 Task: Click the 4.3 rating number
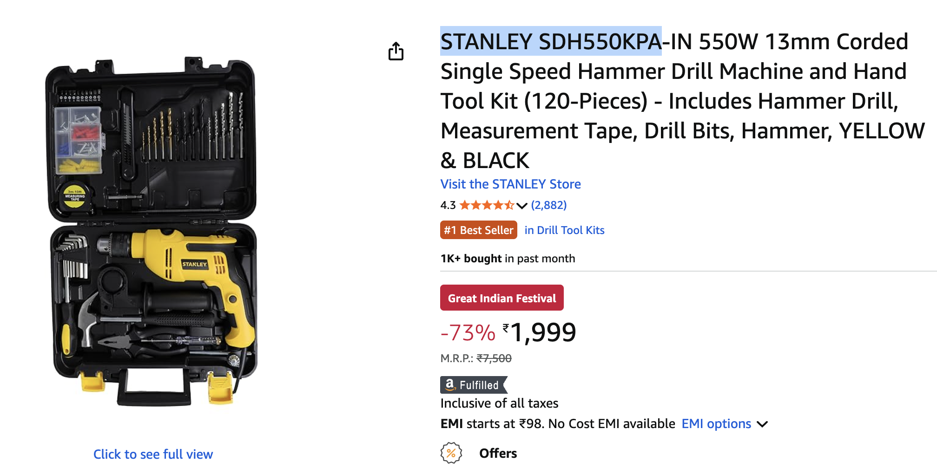point(448,205)
